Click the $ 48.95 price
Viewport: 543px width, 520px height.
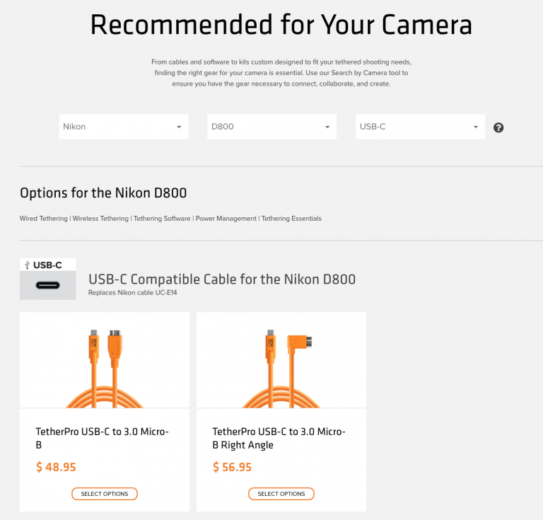[x=56, y=467]
